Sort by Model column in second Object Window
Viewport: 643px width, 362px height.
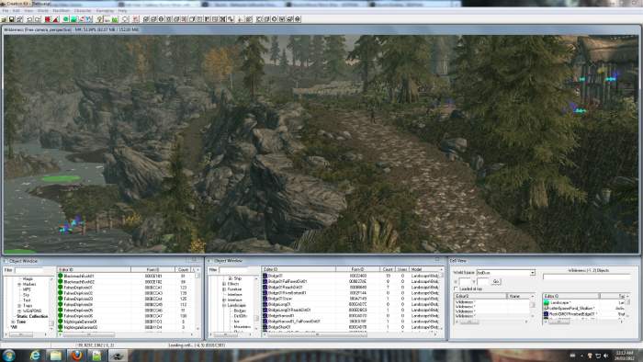click(x=424, y=269)
